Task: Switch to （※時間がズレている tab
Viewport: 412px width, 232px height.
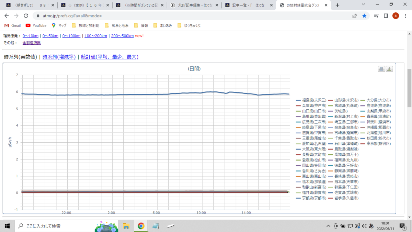Action: 139,5
